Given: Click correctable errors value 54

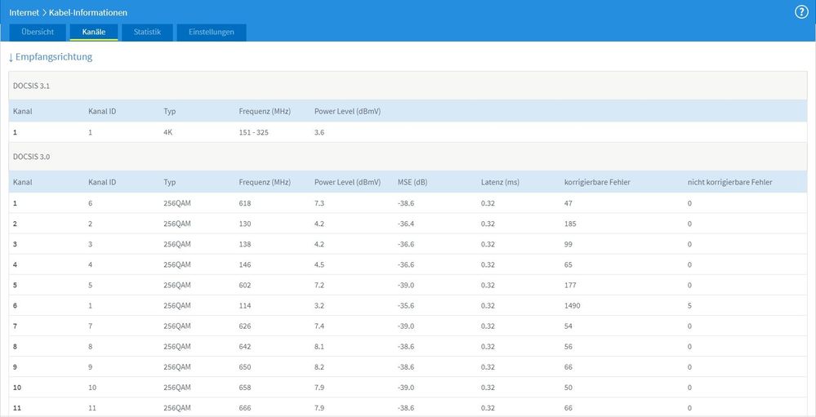Looking at the screenshot, I should [569, 326].
